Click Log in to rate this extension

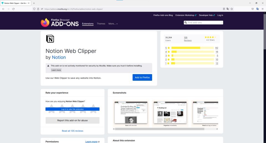point(72,109)
